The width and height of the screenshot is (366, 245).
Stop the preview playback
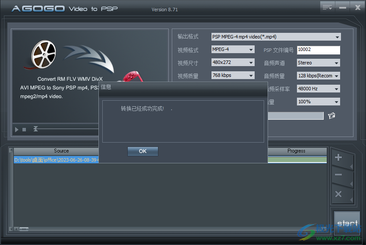click(24, 130)
